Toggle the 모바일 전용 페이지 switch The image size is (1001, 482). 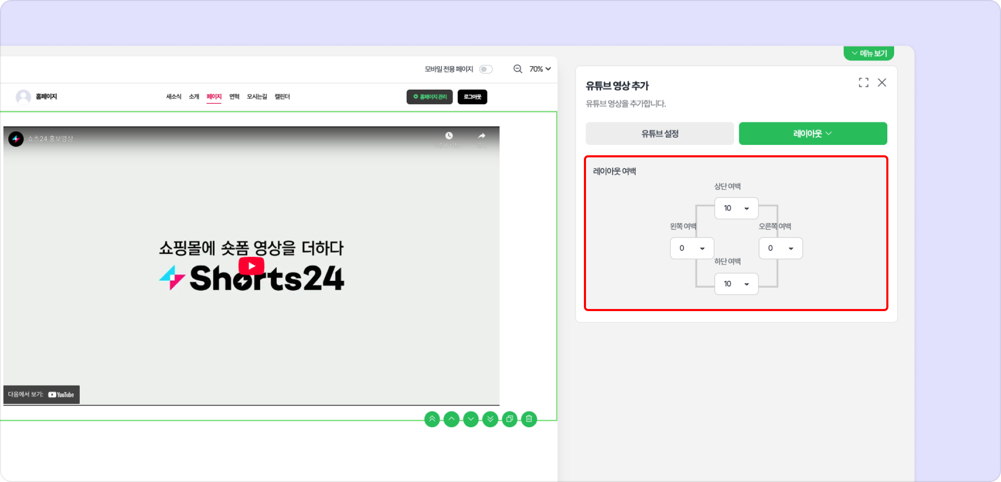click(x=486, y=69)
